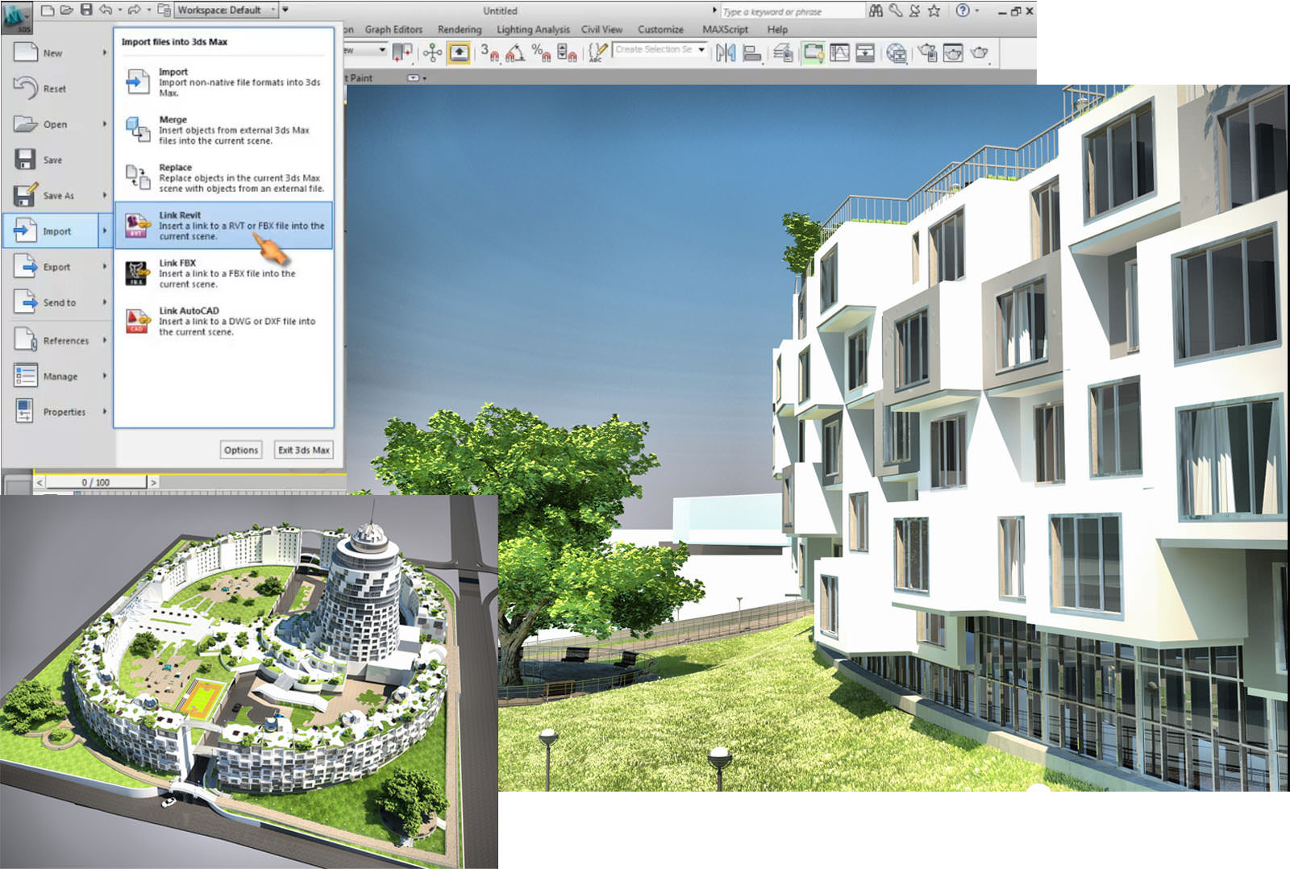Open the Curve Editor icon
The width and height of the screenshot is (1290, 869).
[839, 53]
